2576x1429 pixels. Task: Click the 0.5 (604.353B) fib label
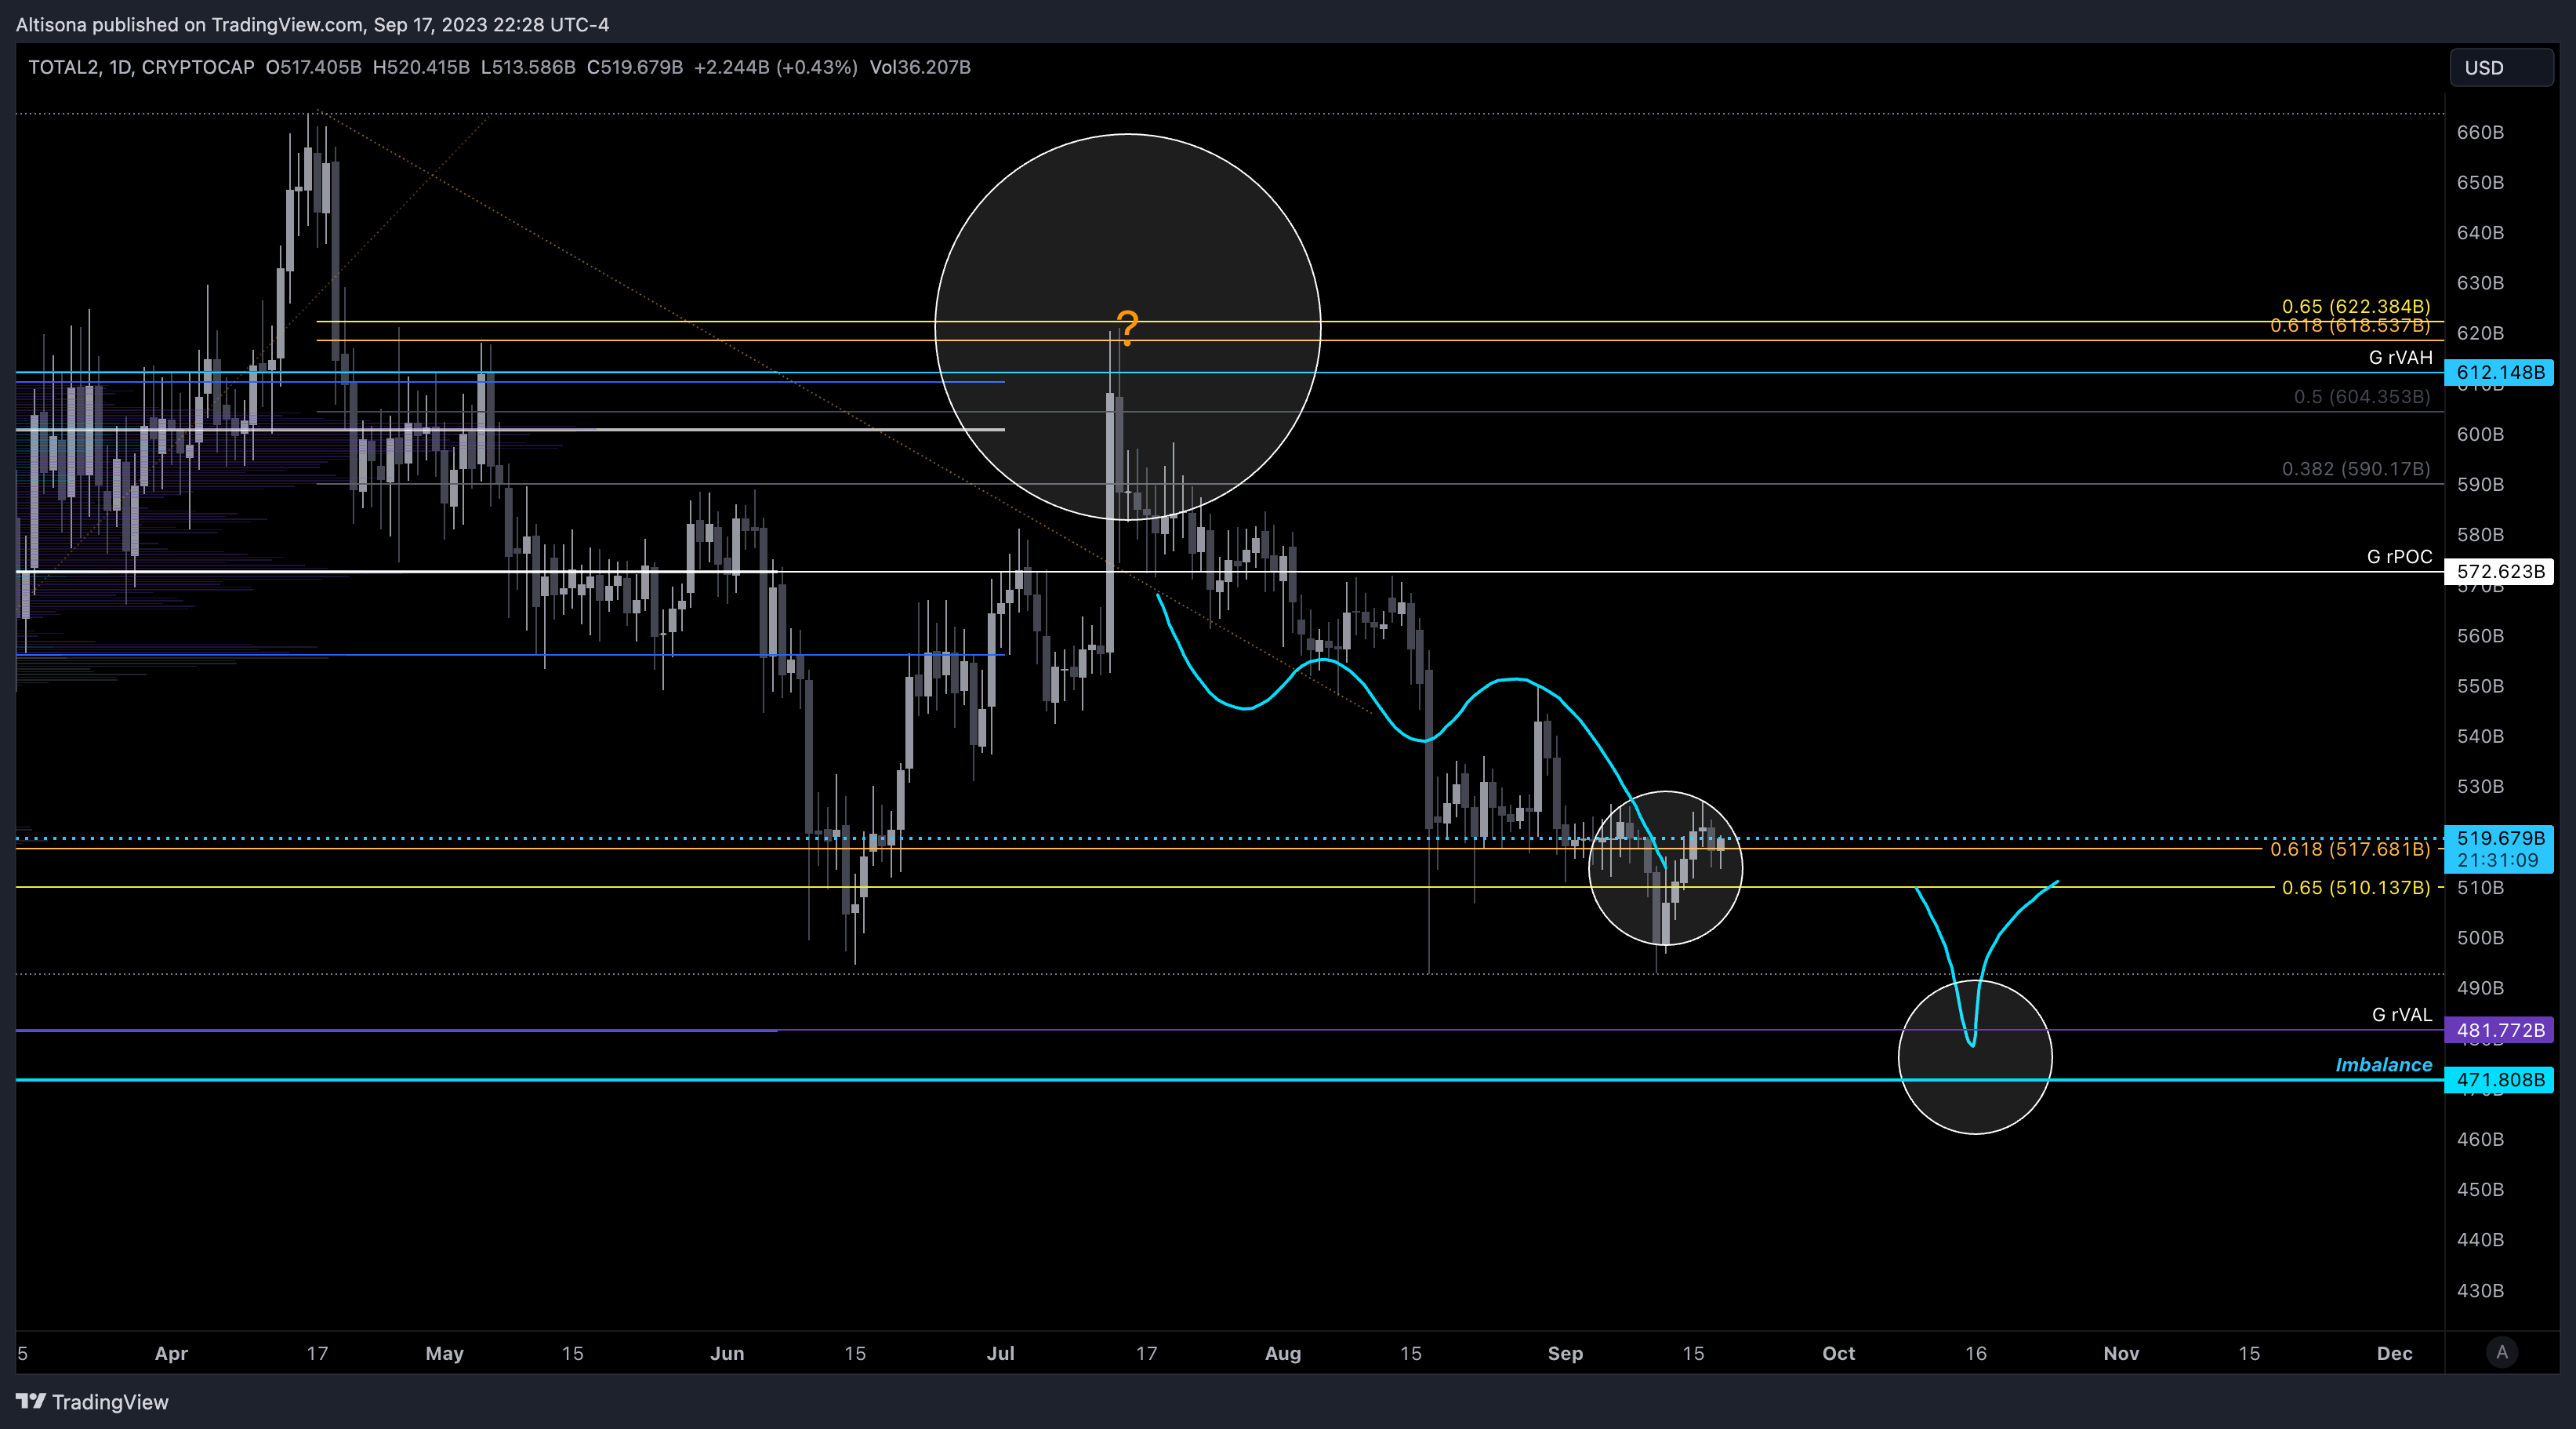[2361, 396]
